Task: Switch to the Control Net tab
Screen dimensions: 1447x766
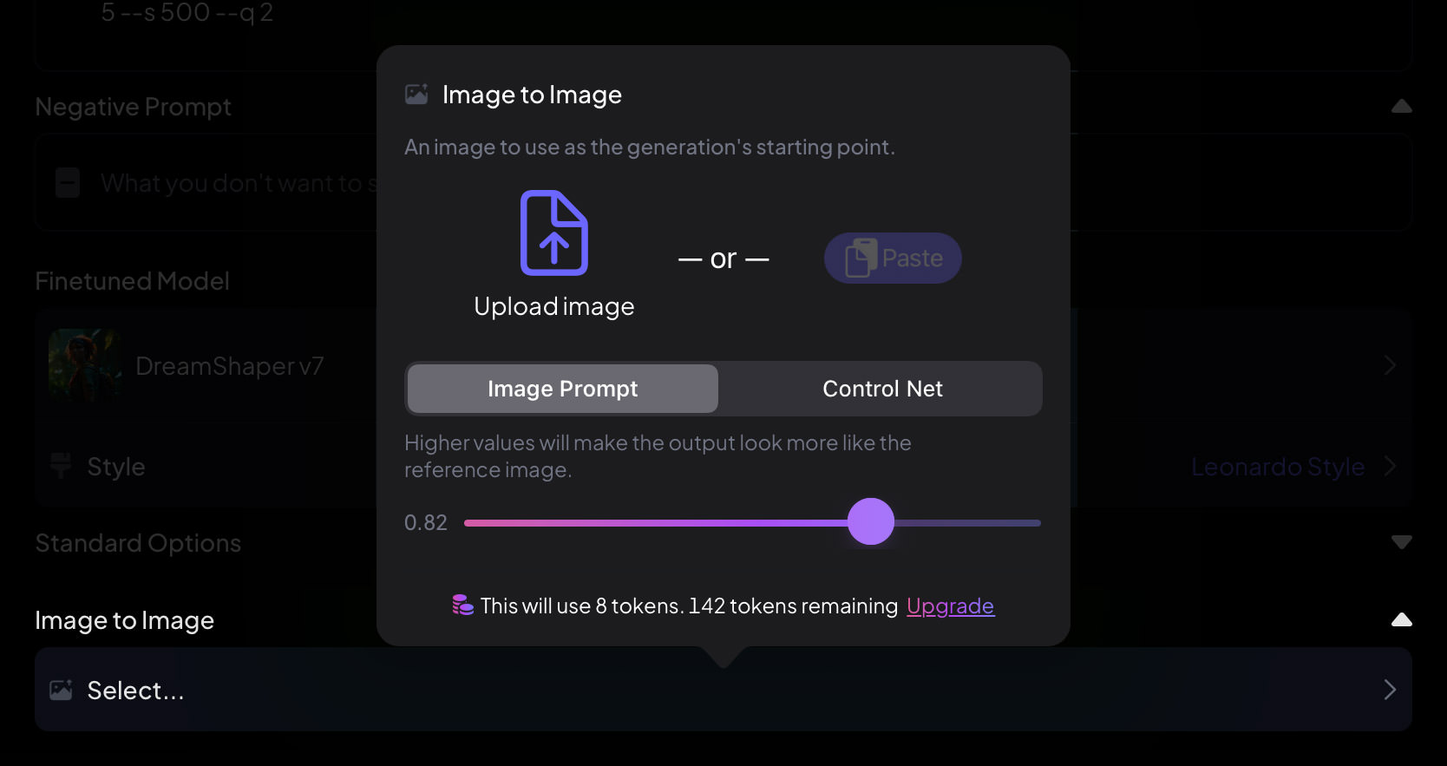Action: point(882,389)
